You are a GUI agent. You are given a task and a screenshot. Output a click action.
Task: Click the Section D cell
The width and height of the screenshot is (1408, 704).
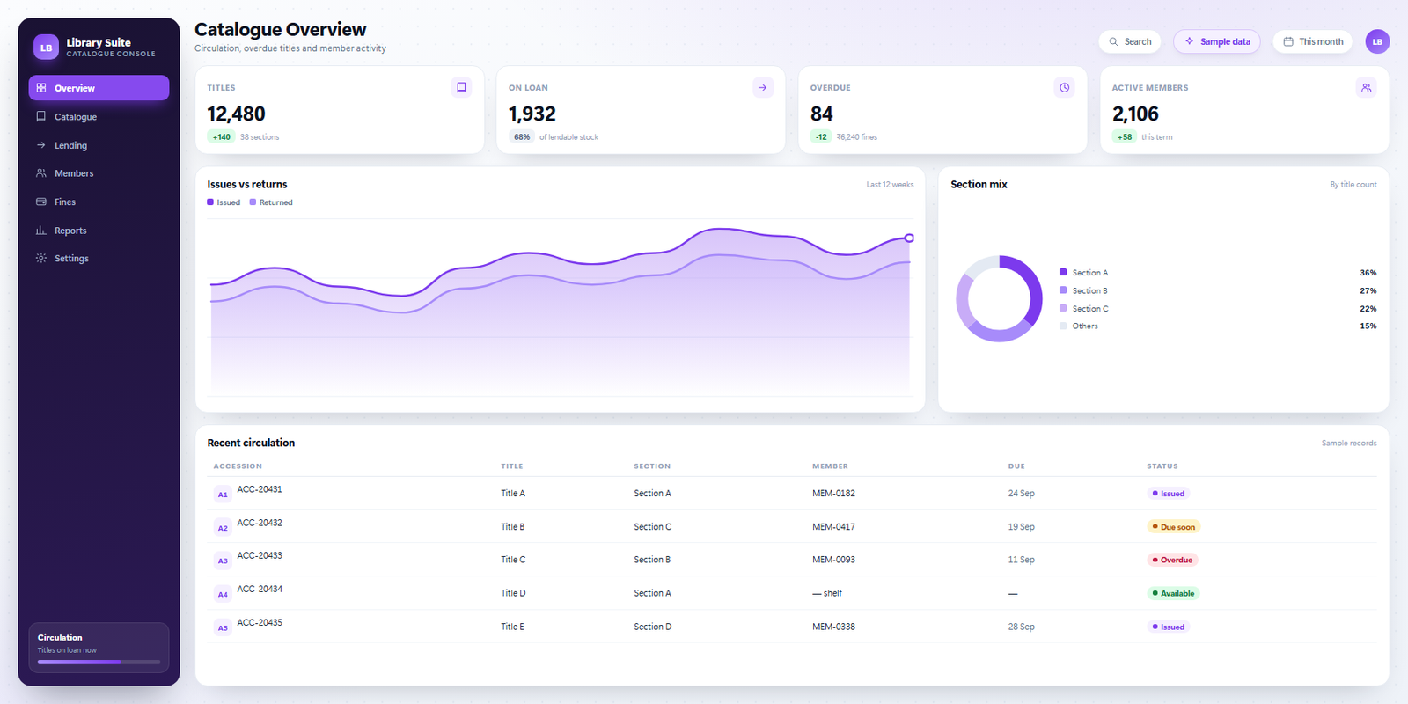click(x=652, y=627)
